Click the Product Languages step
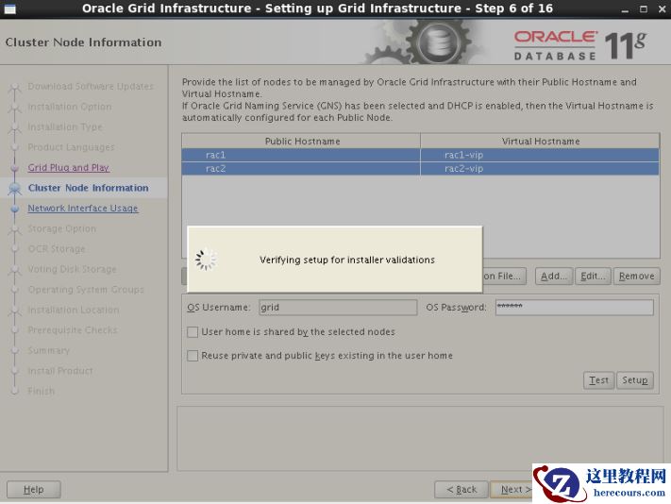671x504 pixels. (x=71, y=147)
